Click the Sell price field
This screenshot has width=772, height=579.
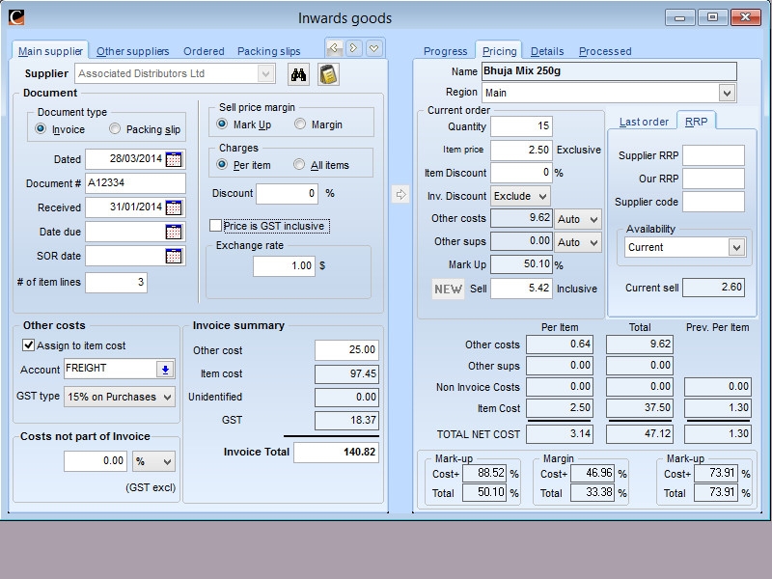tap(521, 289)
